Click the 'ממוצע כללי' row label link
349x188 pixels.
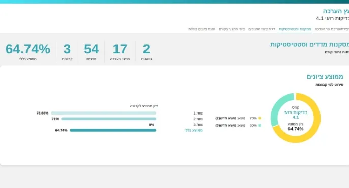[x=193, y=130]
